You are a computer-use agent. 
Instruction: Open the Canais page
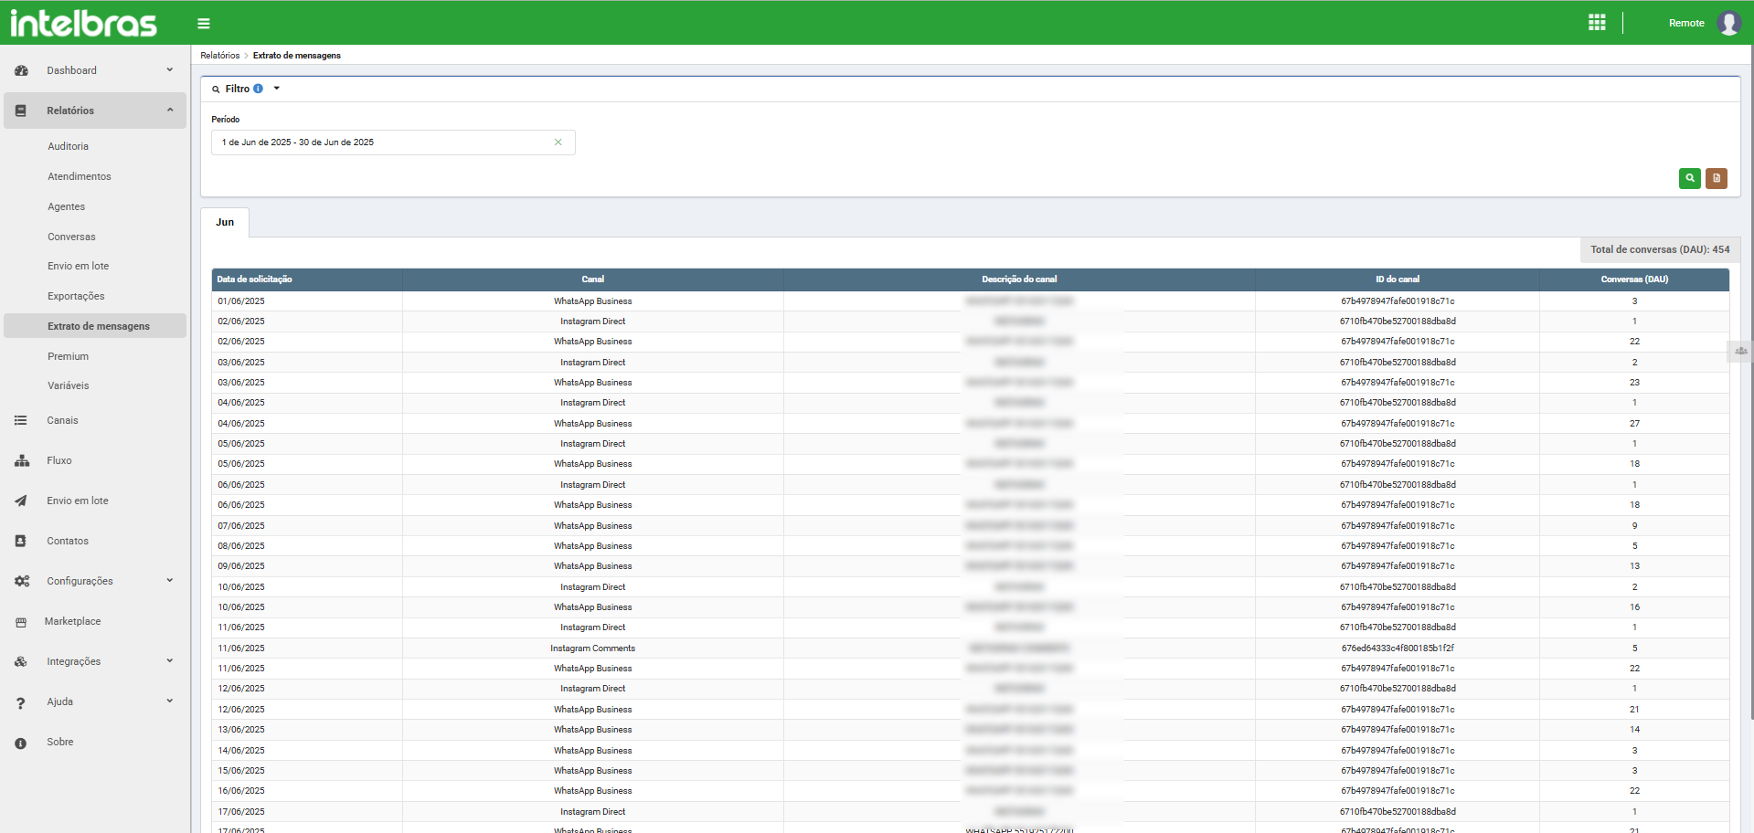[x=62, y=420]
